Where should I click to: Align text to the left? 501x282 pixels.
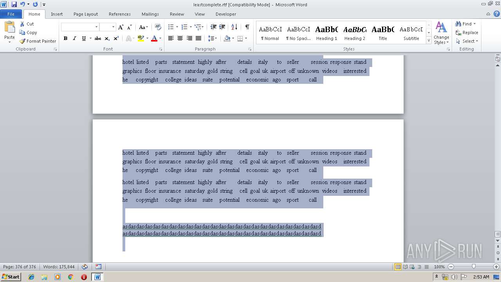point(171,38)
